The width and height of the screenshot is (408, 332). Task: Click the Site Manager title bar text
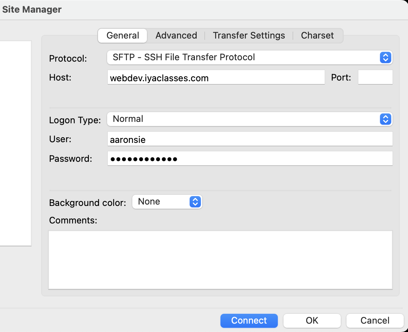click(31, 9)
